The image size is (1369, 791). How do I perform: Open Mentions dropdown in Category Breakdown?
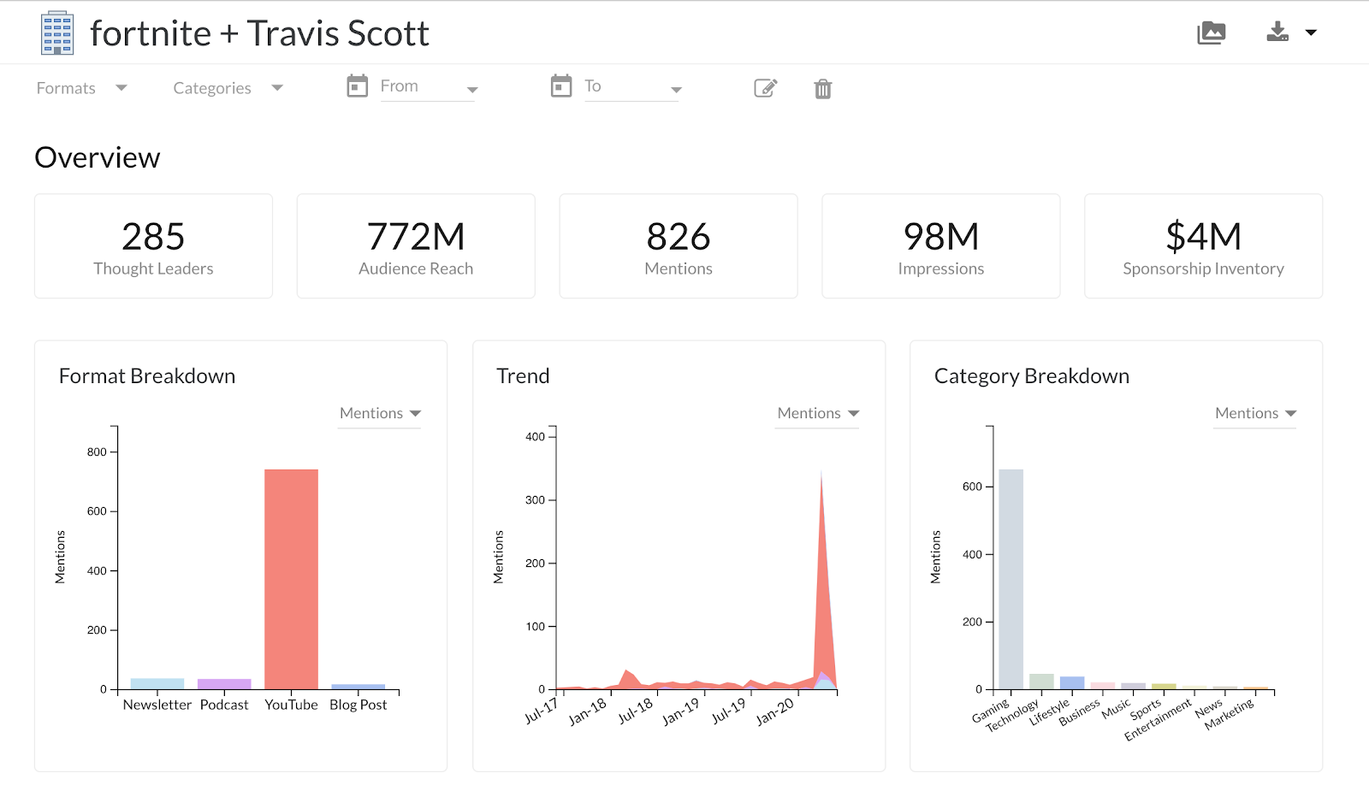click(1255, 414)
